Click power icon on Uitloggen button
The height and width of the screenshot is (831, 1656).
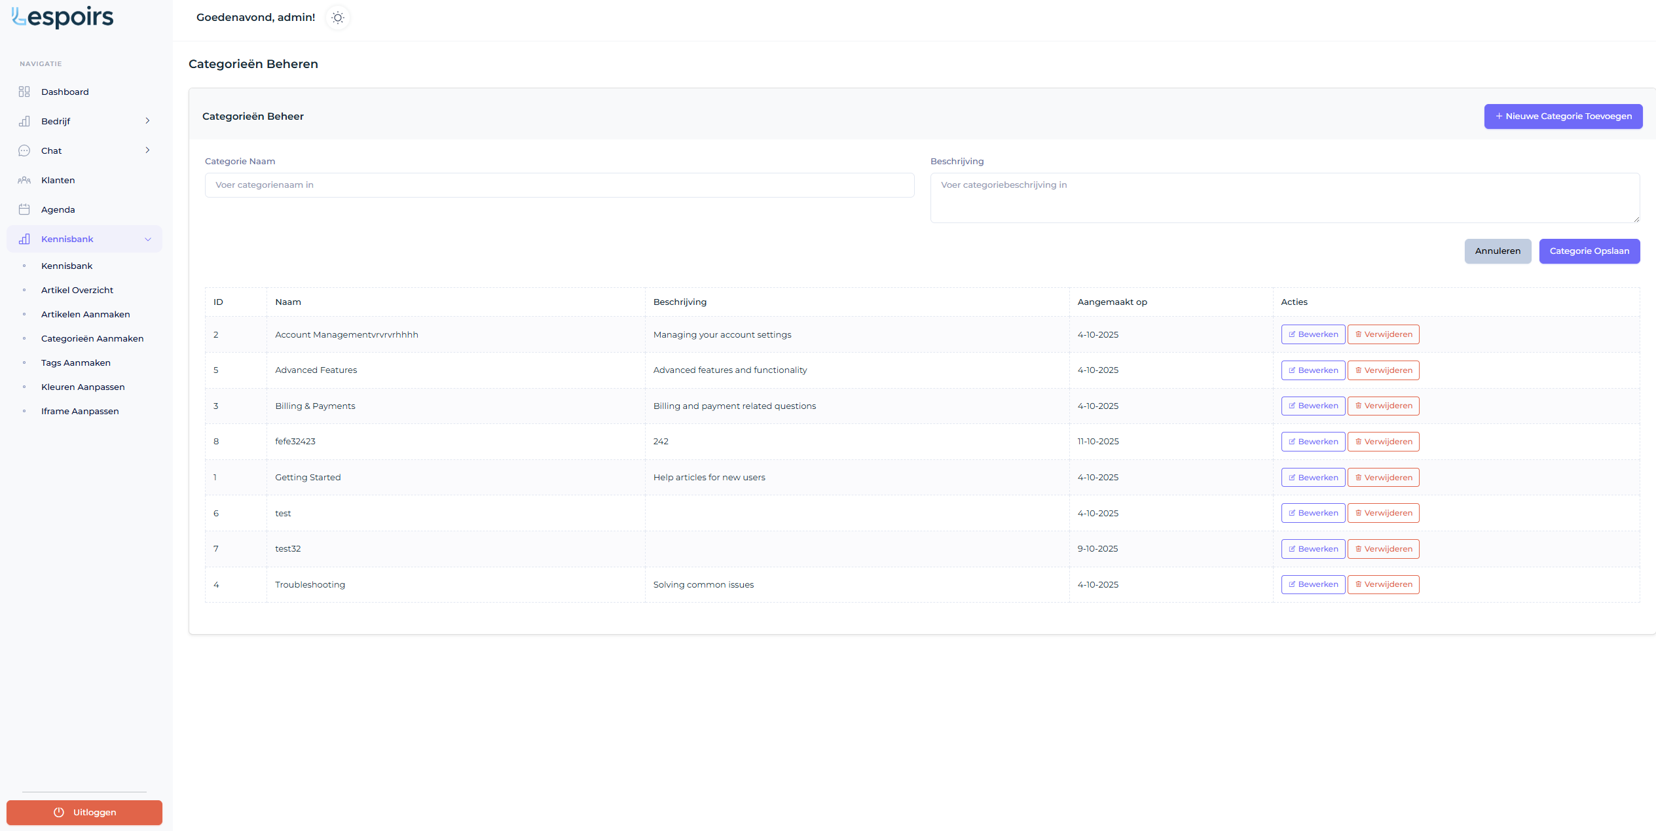59,812
